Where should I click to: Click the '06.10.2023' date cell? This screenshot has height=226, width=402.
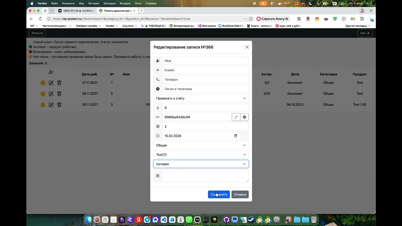(x=295, y=105)
